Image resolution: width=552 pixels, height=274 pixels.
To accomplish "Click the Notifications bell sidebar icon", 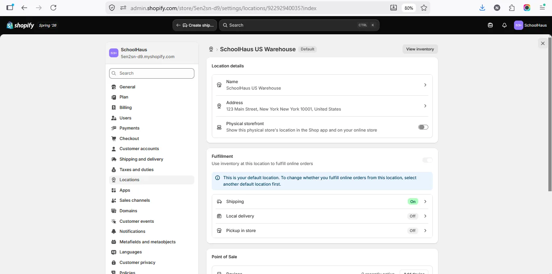I will (114, 232).
